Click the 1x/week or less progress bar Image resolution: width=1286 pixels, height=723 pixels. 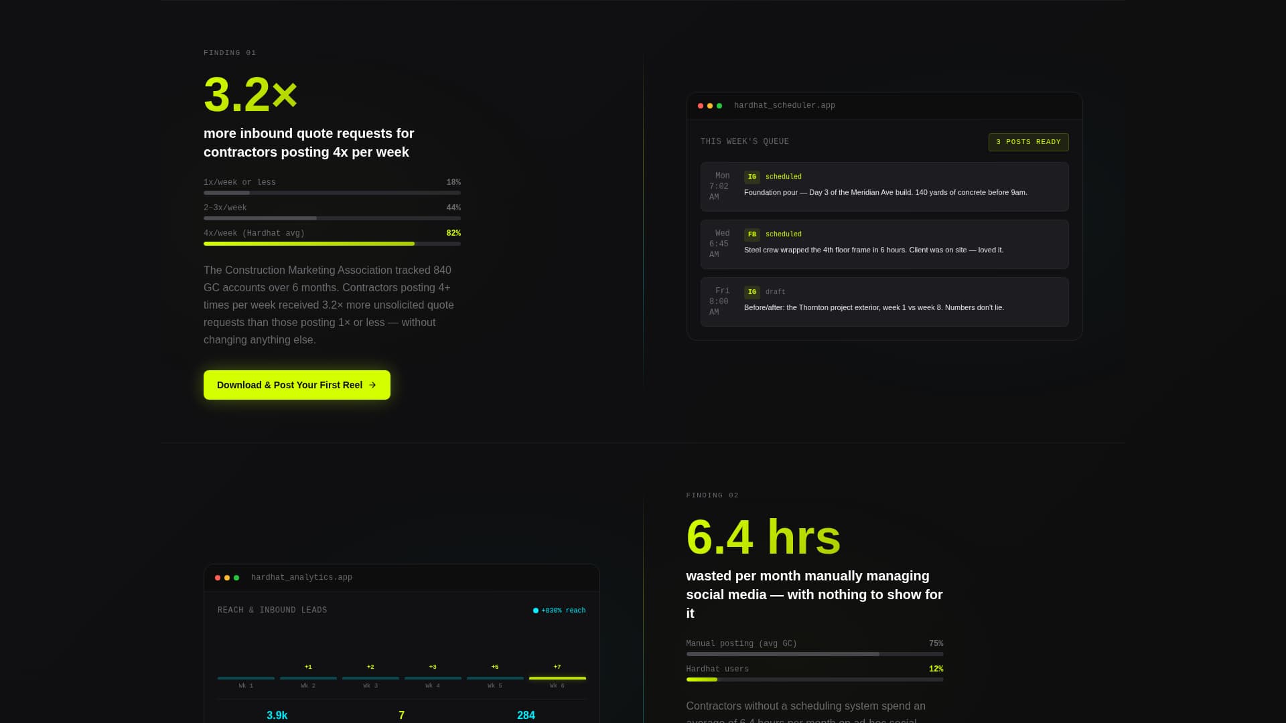(x=332, y=193)
